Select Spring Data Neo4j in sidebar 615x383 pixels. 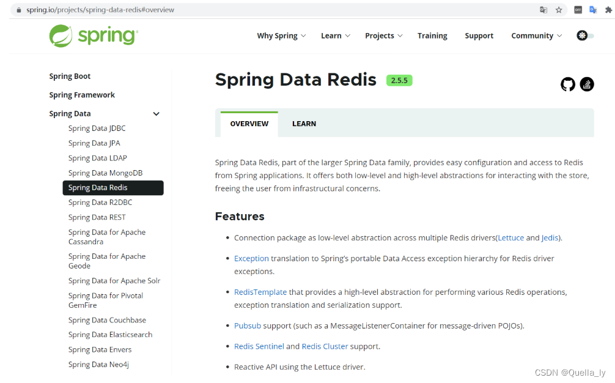pyautogui.click(x=98, y=365)
